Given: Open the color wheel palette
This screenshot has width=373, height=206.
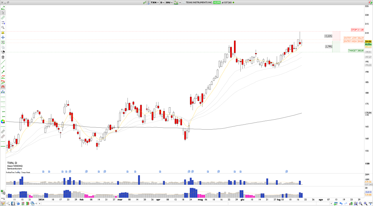Looking at the screenshot, I should pyautogui.click(x=3, y=121).
